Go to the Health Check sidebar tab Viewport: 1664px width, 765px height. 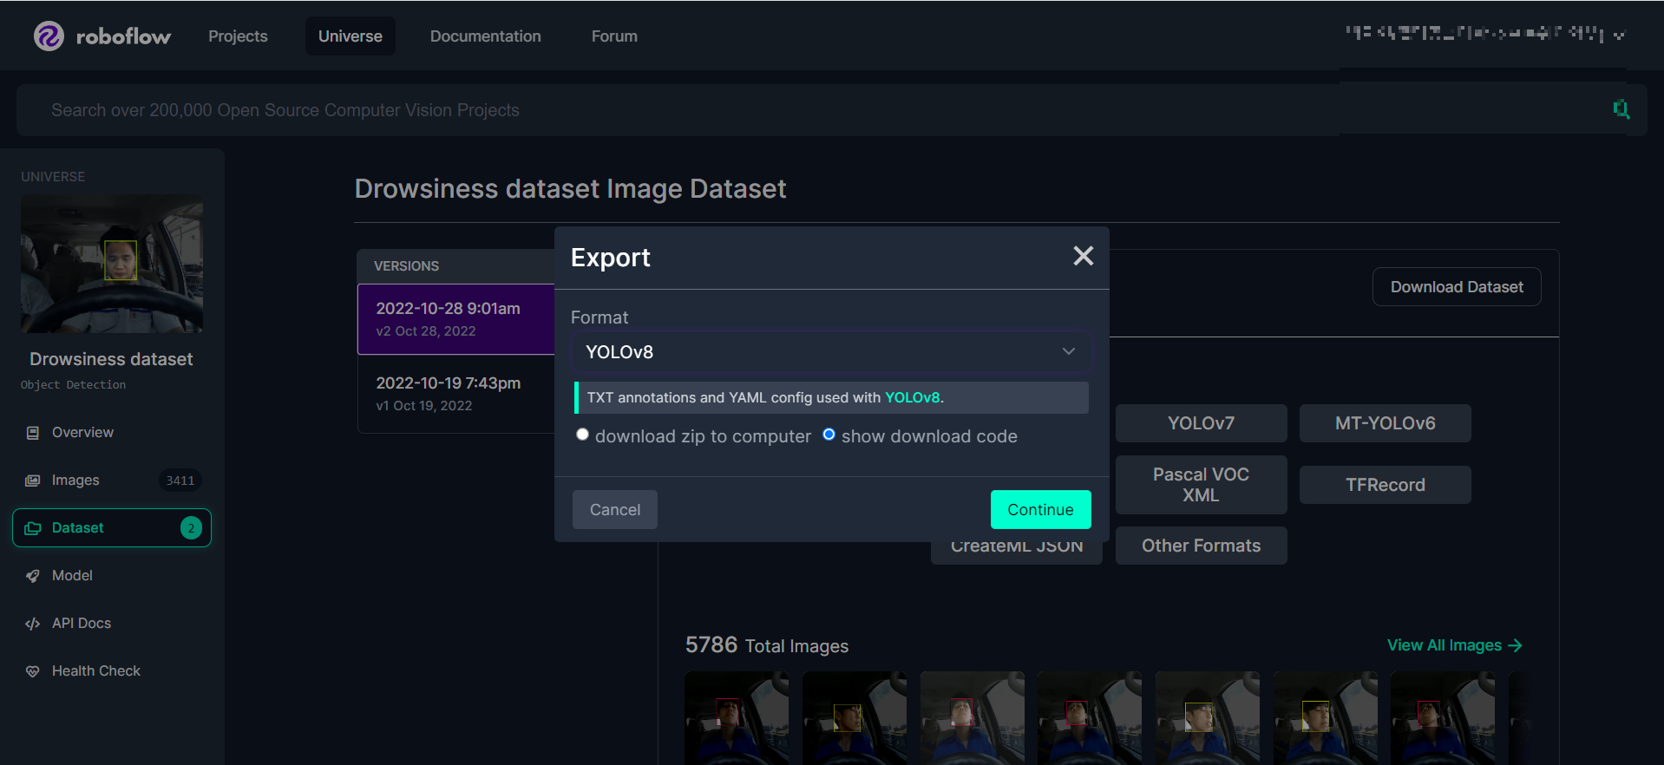click(x=112, y=671)
